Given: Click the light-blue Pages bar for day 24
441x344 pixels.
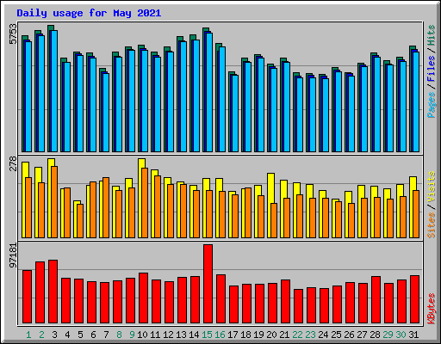Looking at the screenshot, I should click(326, 115).
